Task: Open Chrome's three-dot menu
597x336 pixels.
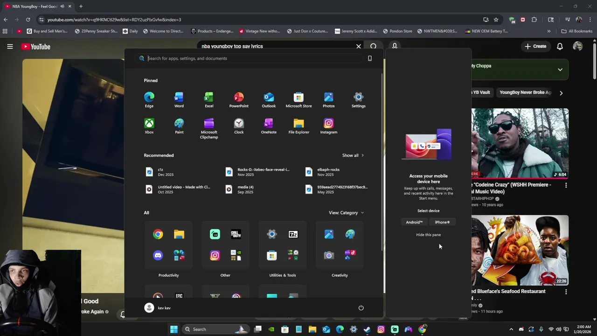Action: tap(590, 20)
